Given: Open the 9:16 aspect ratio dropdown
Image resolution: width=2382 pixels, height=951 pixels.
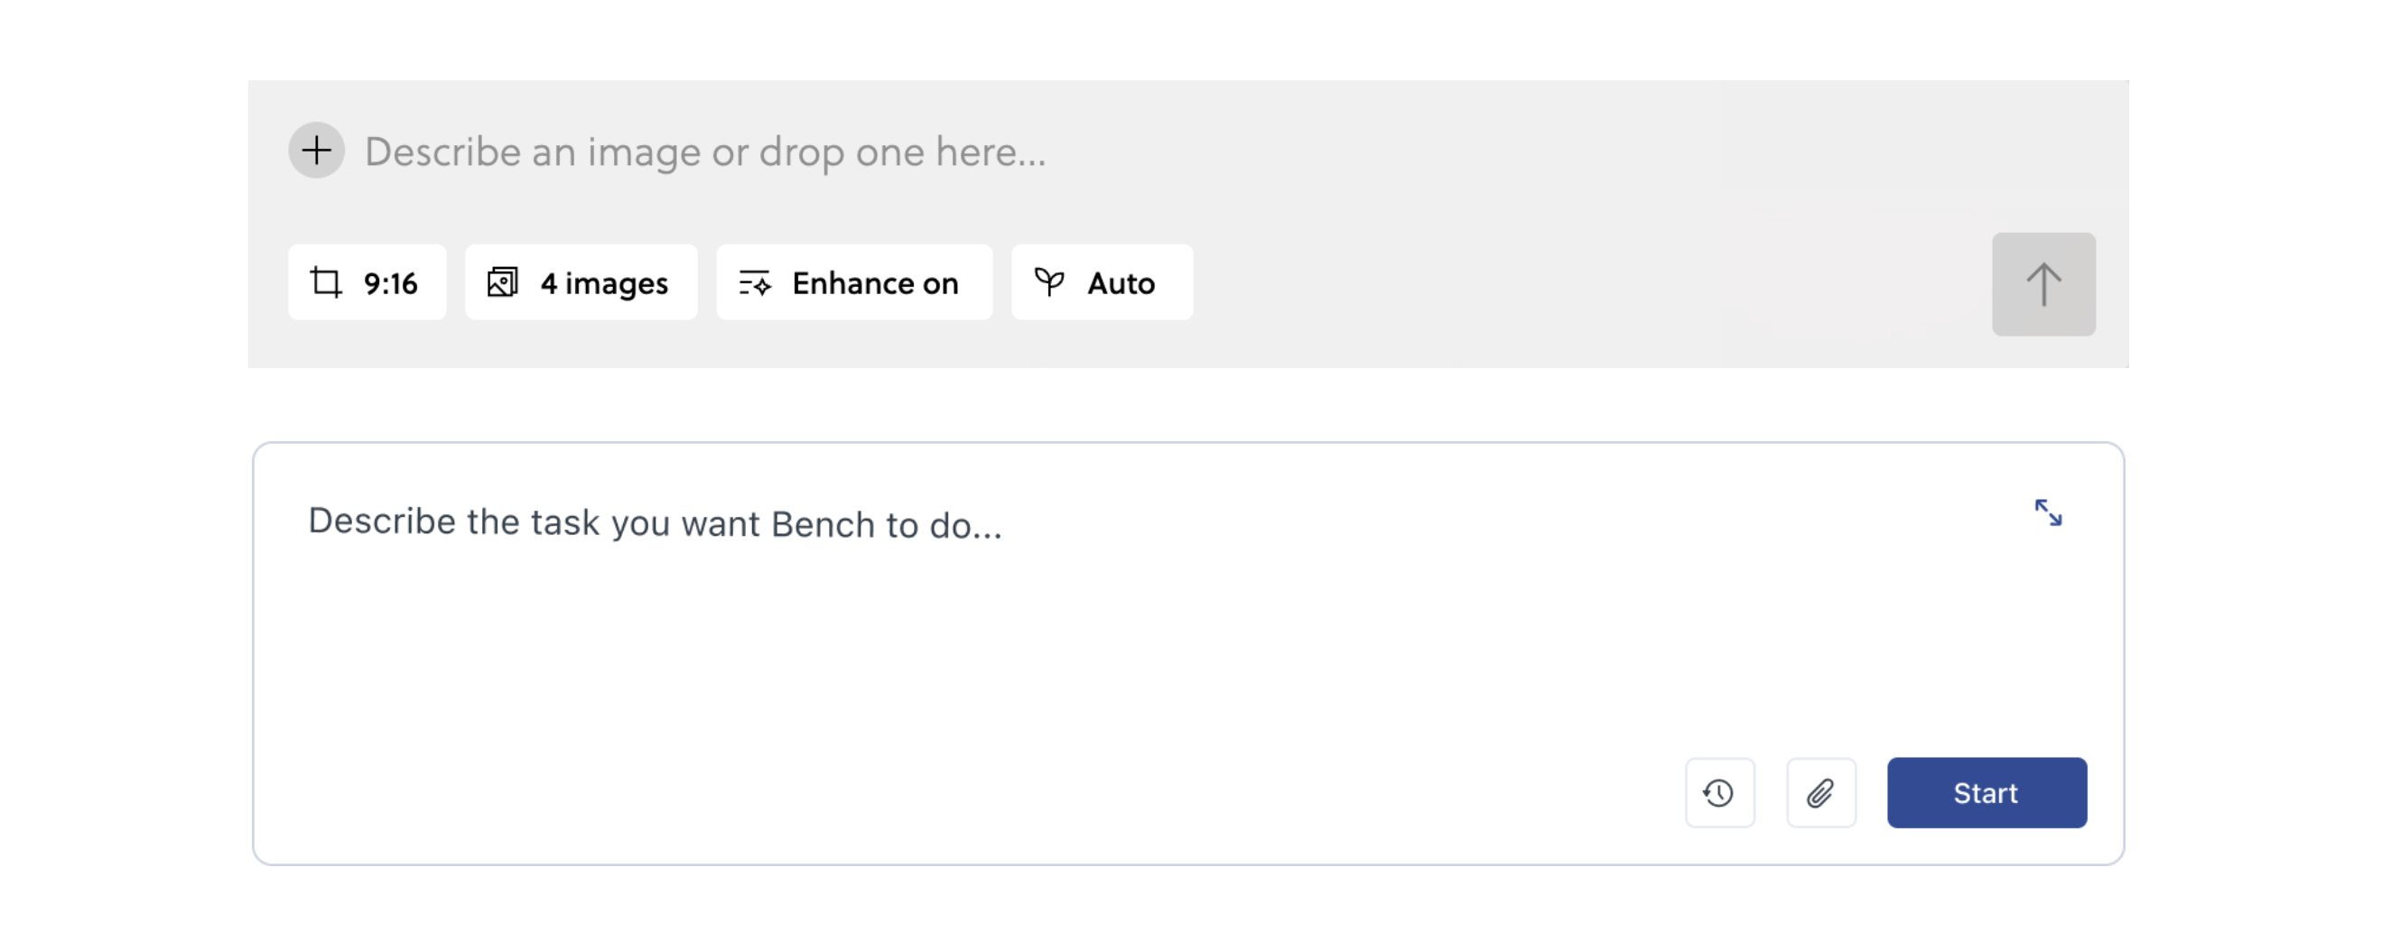Looking at the screenshot, I should coord(368,282).
